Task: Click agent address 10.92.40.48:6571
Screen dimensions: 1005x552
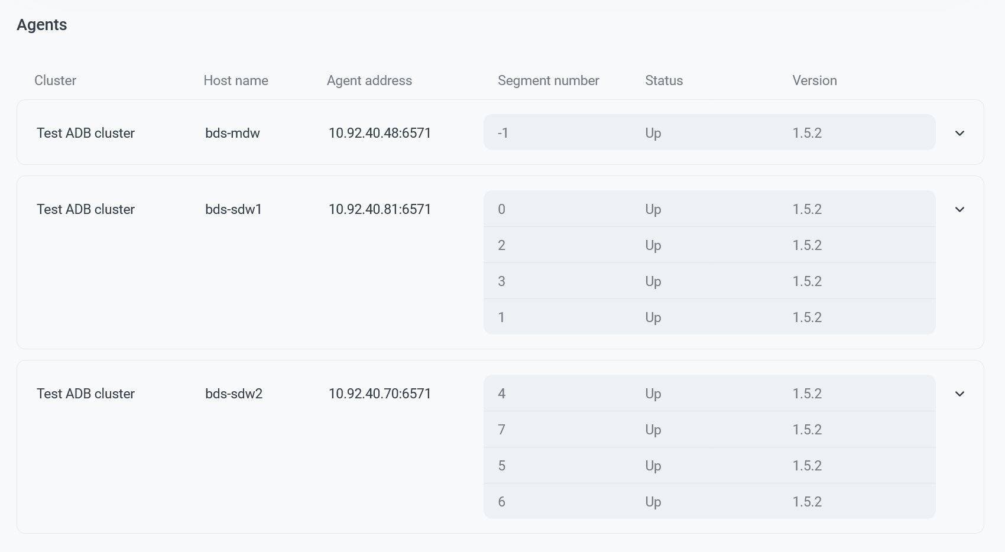Action: click(380, 133)
